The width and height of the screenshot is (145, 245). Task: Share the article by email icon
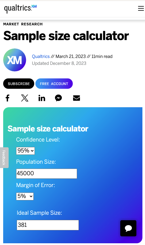[x=77, y=98]
